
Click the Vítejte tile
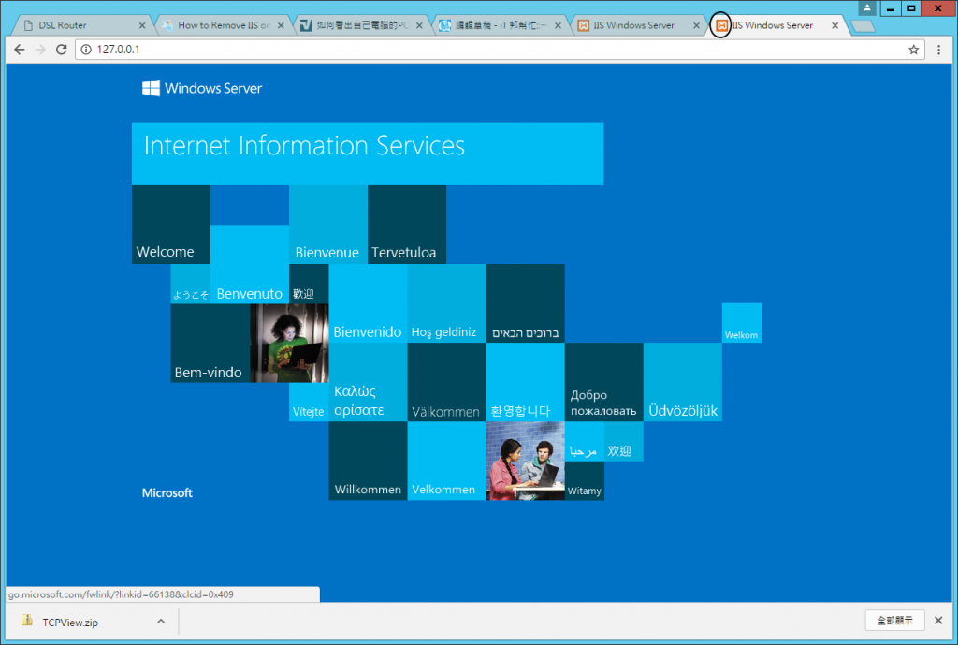pyautogui.click(x=309, y=402)
